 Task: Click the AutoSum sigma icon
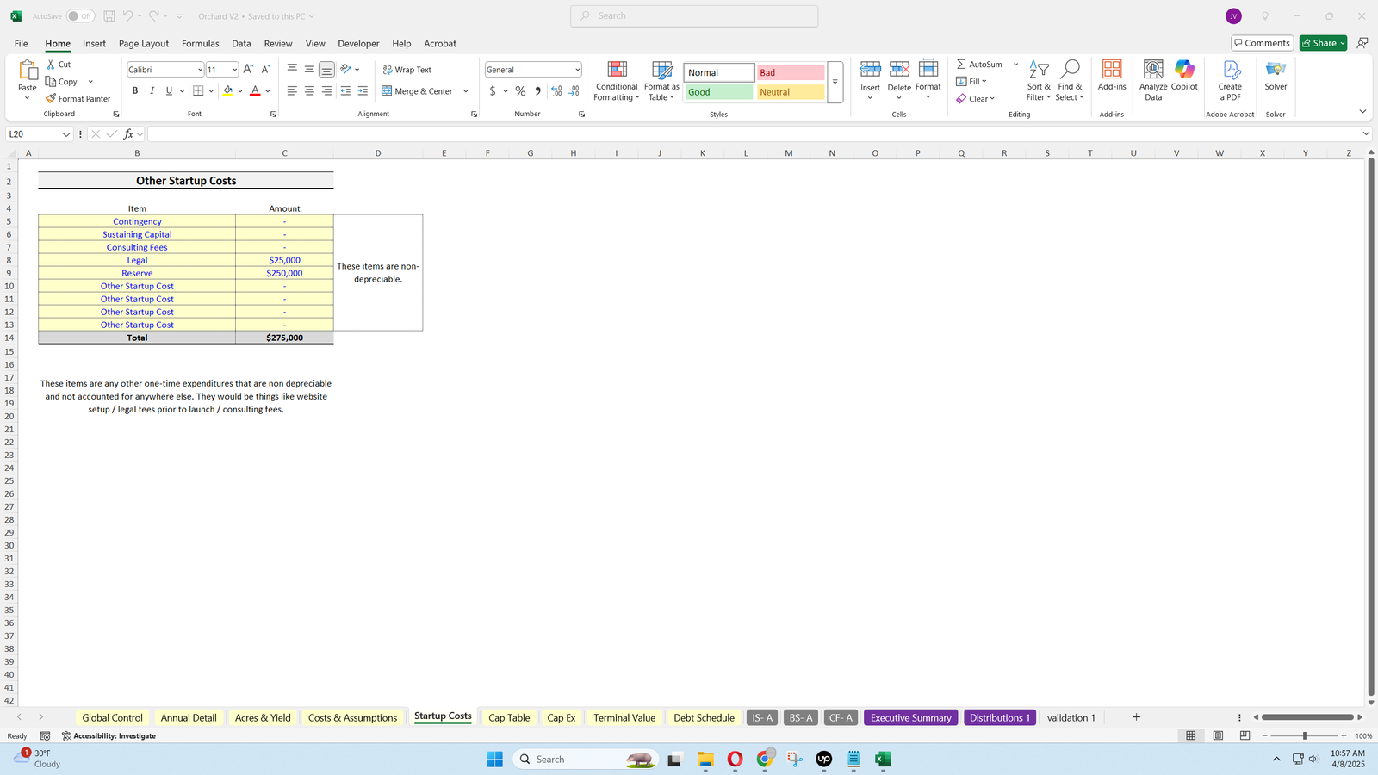coord(961,65)
